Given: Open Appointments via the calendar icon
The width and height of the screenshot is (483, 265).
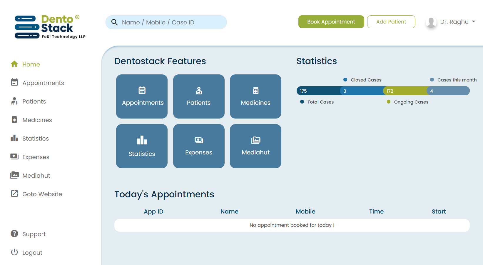Looking at the screenshot, I should [14, 83].
